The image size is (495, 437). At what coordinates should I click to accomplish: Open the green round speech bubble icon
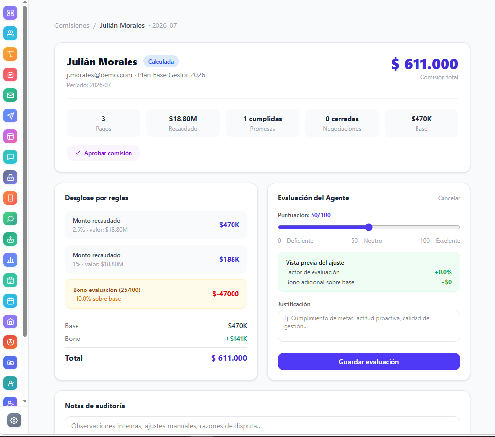tap(10, 219)
